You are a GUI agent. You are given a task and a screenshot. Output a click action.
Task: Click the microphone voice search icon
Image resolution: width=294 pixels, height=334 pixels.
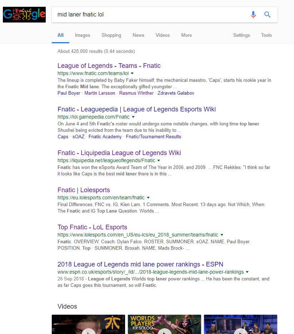tap(253, 15)
